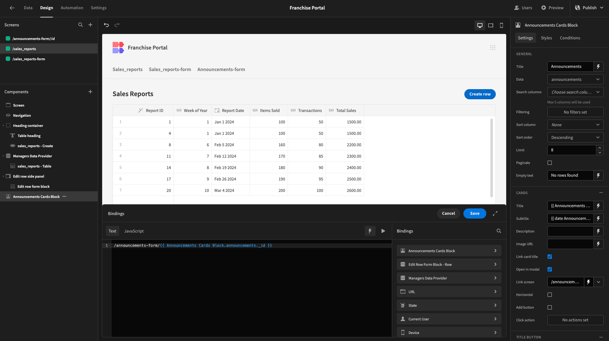Viewport: 609px width, 341px height.
Task: Cancel the binding drawer
Action: [449, 213]
